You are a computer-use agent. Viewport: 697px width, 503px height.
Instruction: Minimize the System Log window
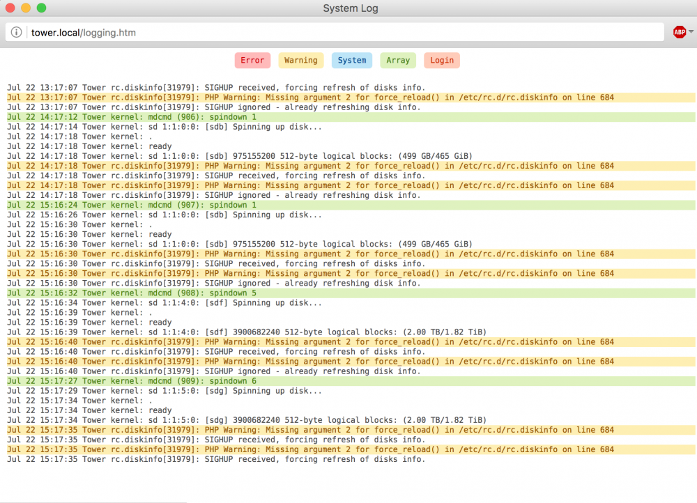point(26,8)
